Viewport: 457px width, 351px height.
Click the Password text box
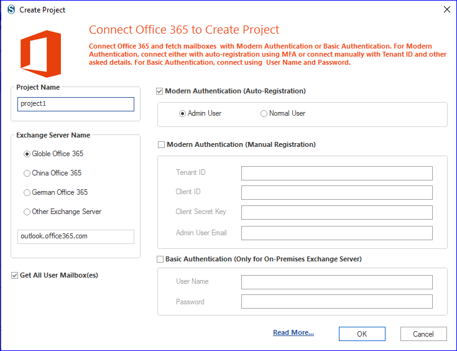(x=337, y=301)
